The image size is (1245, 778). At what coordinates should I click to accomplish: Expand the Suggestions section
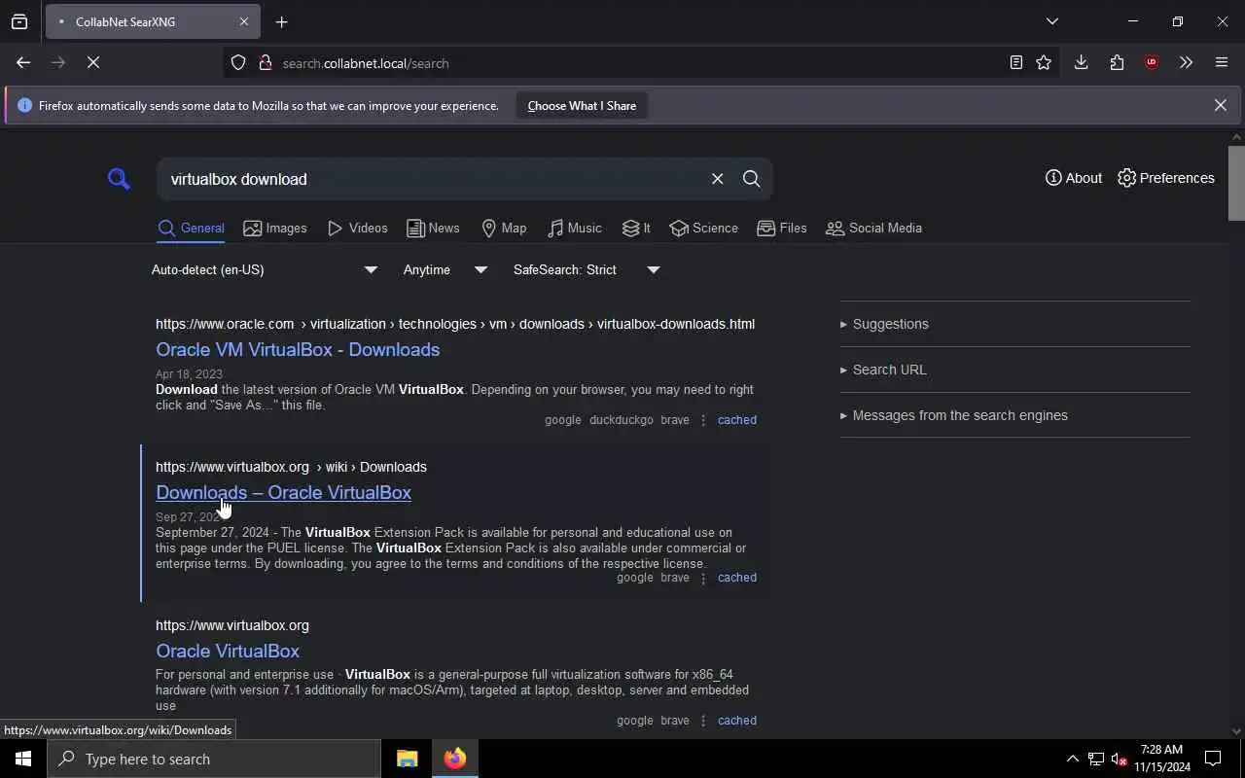pyautogui.click(x=1014, y=324)
